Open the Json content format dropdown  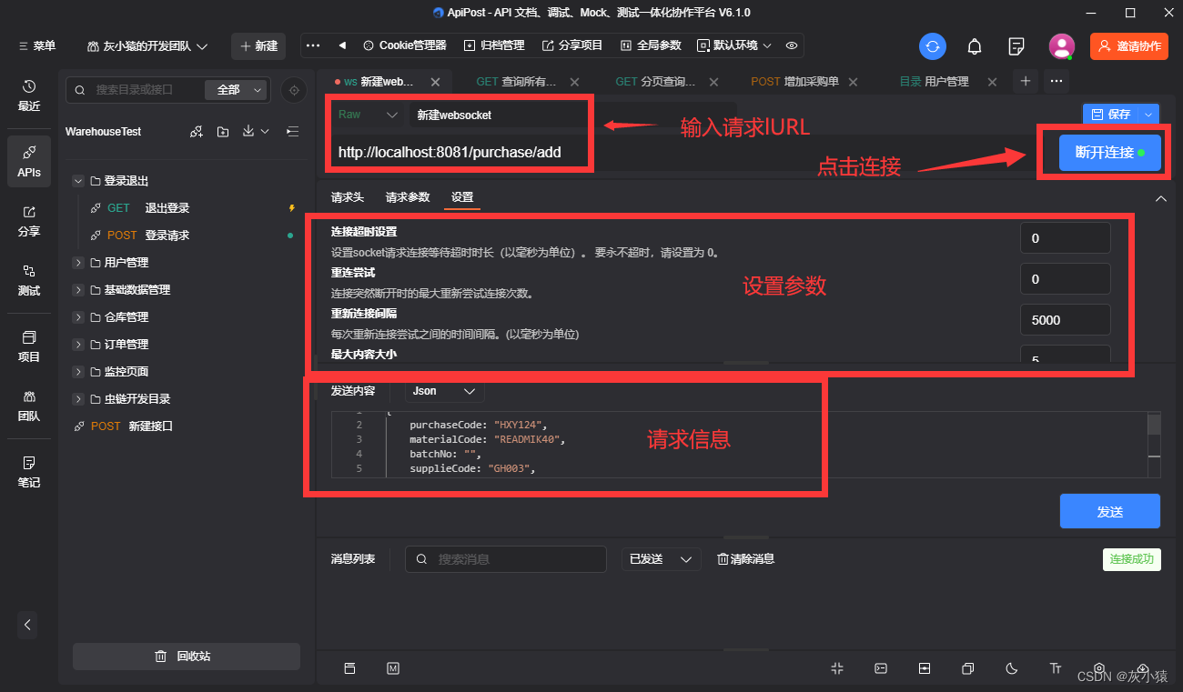tap(444, 391)
